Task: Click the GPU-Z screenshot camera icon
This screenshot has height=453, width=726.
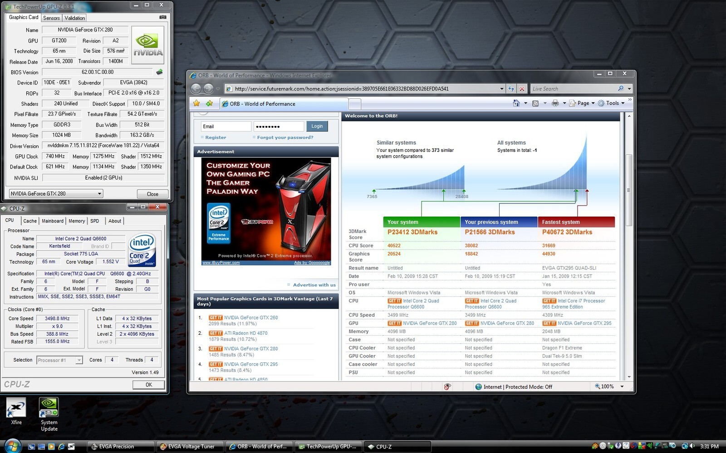Action: click(163, 17)
